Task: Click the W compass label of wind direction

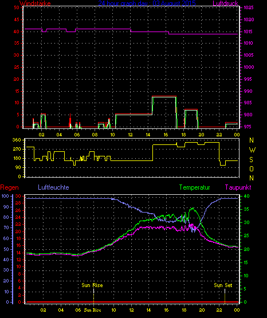Action: coord(252,150)
